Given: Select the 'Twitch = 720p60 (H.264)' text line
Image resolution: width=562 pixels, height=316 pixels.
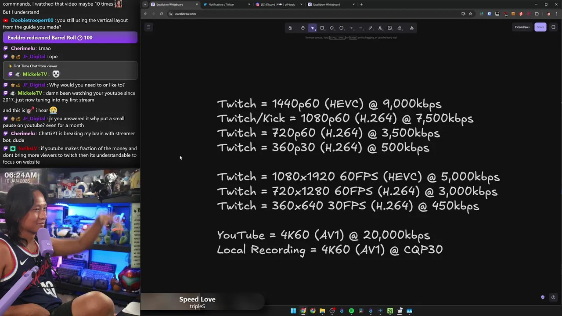Looking at the screenshot, I should tap(328, 133).
